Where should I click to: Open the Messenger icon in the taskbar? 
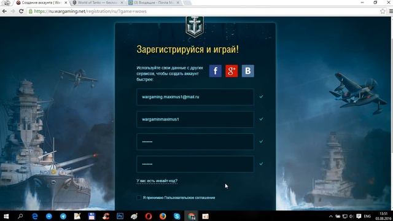pyautogui.click(x=49, y=216)
